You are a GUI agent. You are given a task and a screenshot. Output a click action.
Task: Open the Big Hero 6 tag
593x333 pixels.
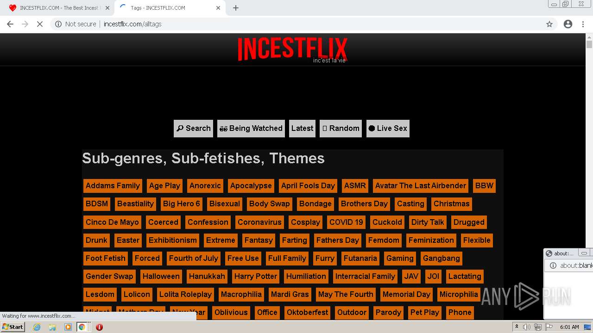[182, 204]
